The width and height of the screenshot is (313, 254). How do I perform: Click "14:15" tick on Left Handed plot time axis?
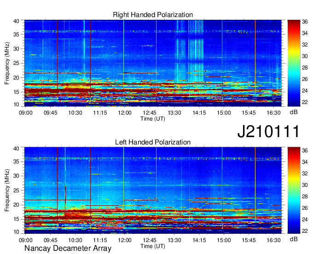pos(199,240)
